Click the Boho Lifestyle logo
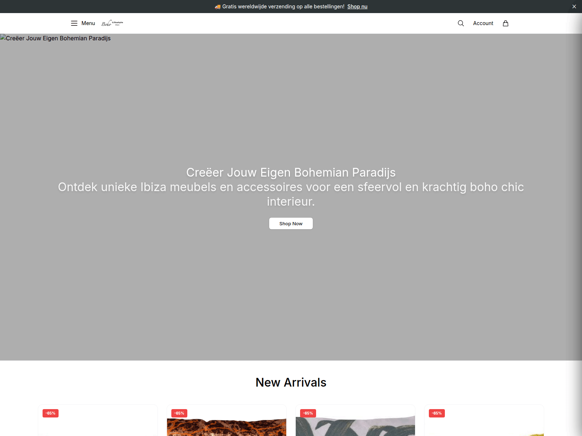The image size is (582, 436). tap(112, 23)
